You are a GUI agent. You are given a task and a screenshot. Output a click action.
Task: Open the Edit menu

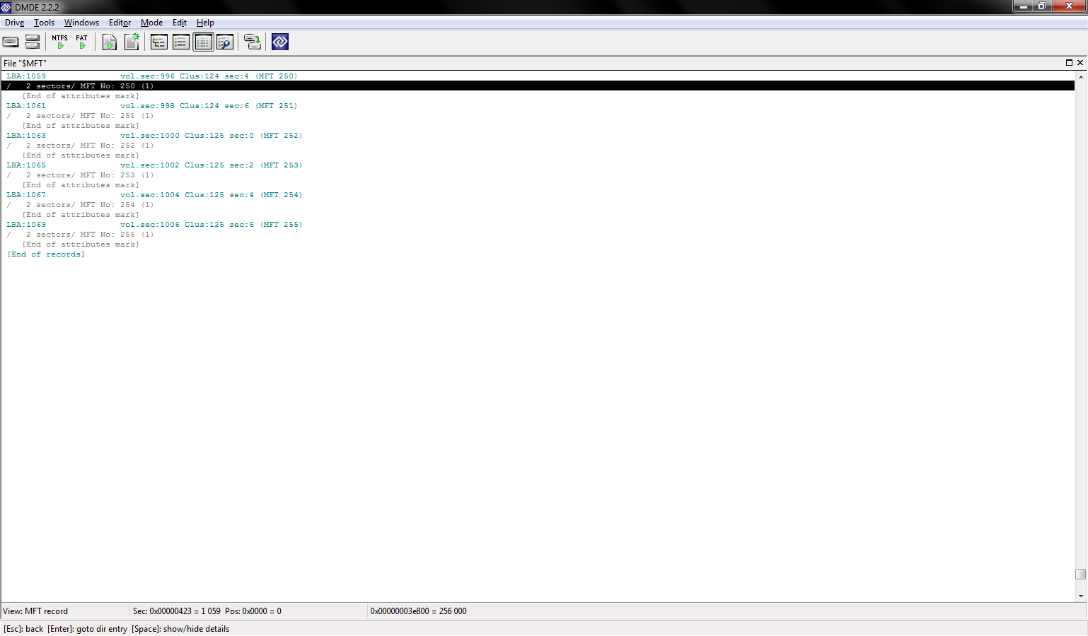180,23
